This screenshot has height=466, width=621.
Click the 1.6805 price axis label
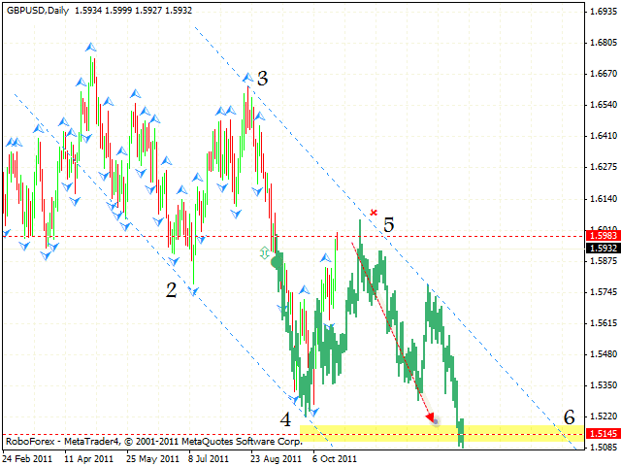click(604, 43)
